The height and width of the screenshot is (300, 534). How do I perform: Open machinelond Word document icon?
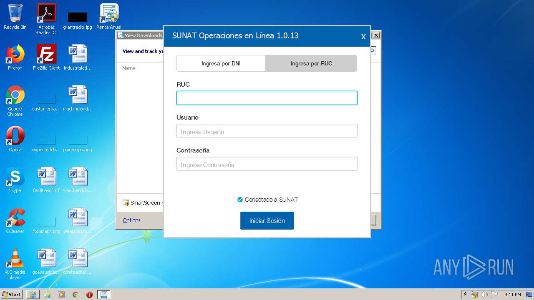pos(78,98)
